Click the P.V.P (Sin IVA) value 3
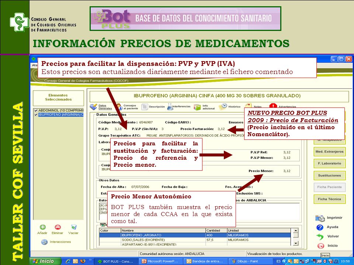This screenshot has width=354, height=265. (x=163, y=129)
